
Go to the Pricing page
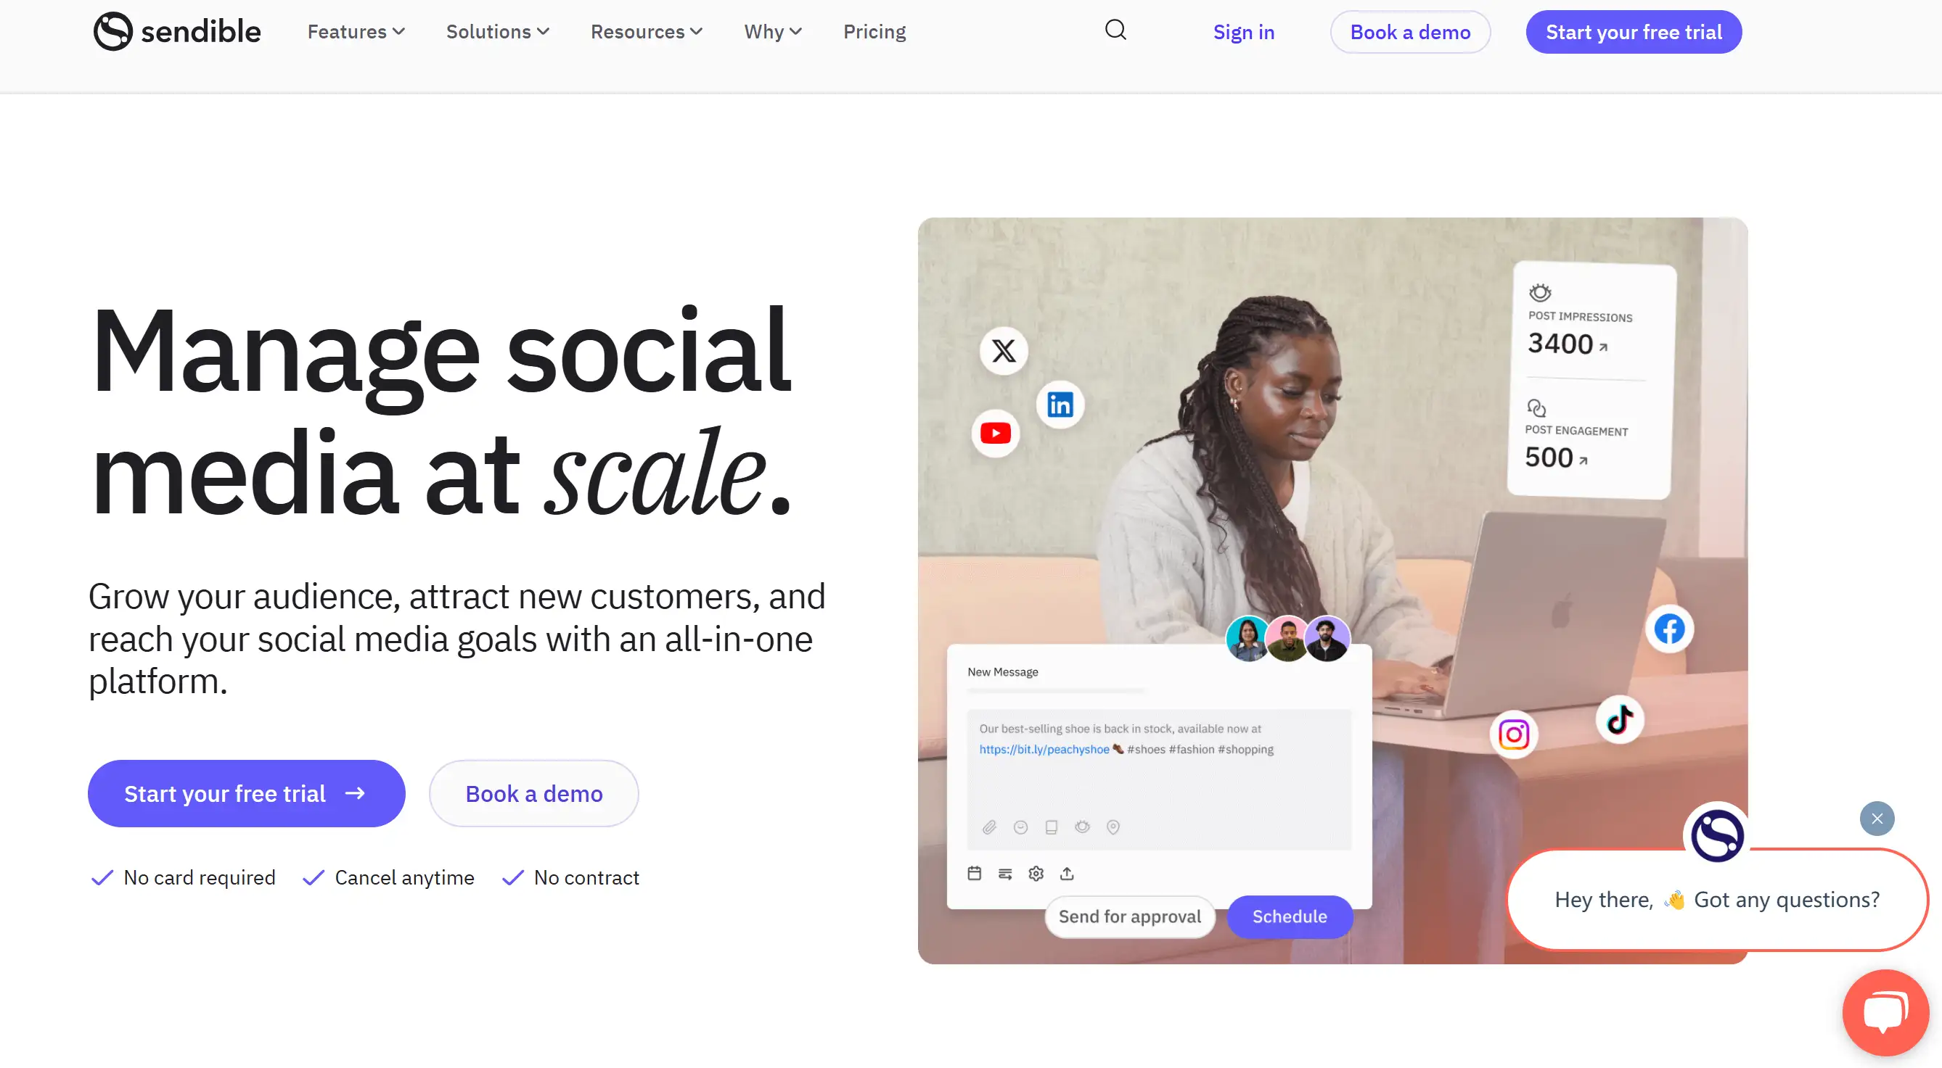874,32
